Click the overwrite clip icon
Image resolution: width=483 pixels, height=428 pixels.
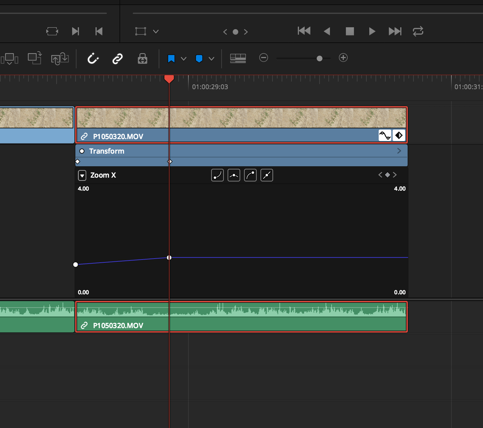pyautogui.click(x=35, y=58)
